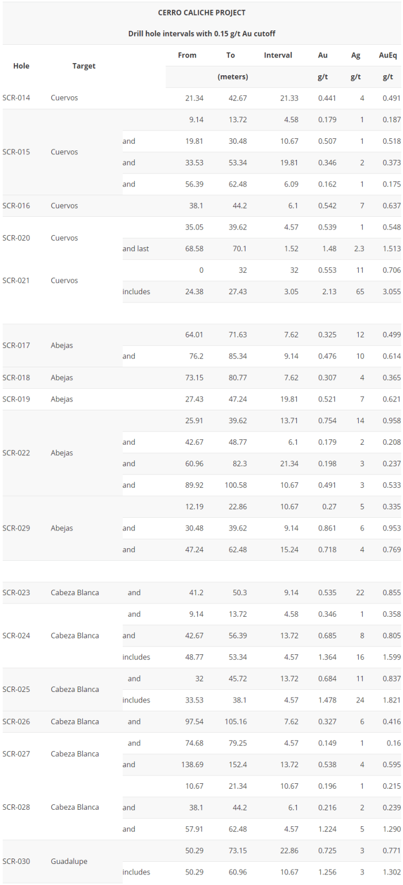Viewport: 403px width, 885px height.
Task: Select the Hole column header
Action: click(x=21, y=66)
